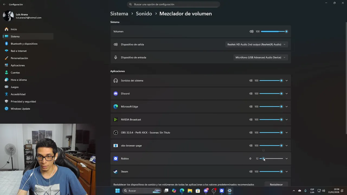
Task: Open Windows Update section
Action: [x=28, y=109]
